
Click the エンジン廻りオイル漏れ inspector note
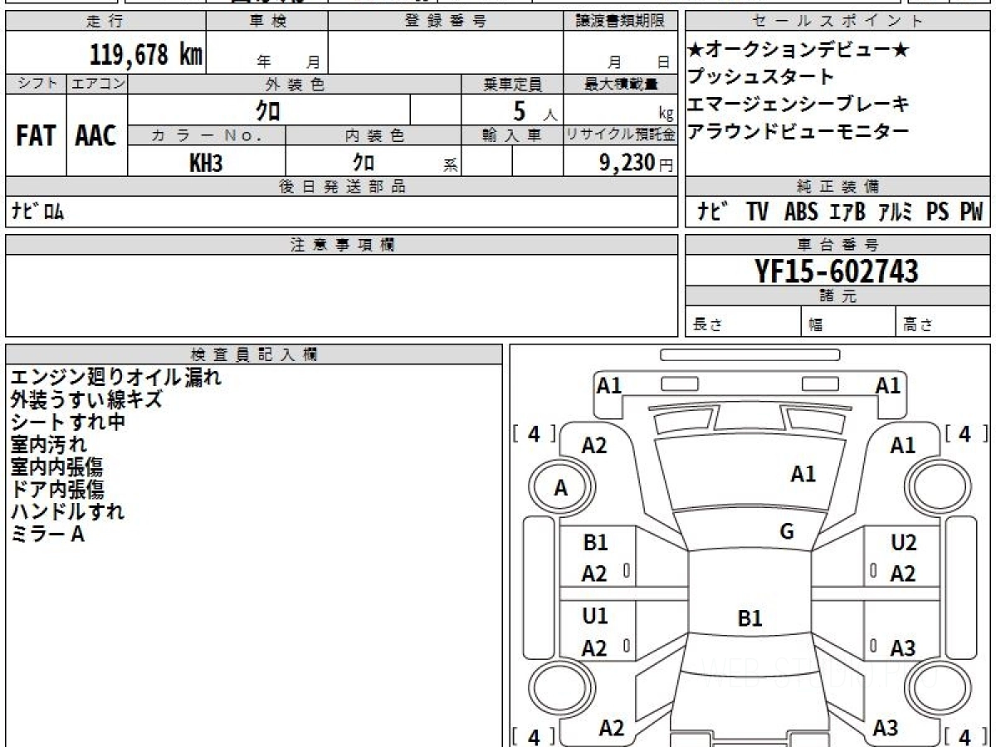tap(115, 378)
